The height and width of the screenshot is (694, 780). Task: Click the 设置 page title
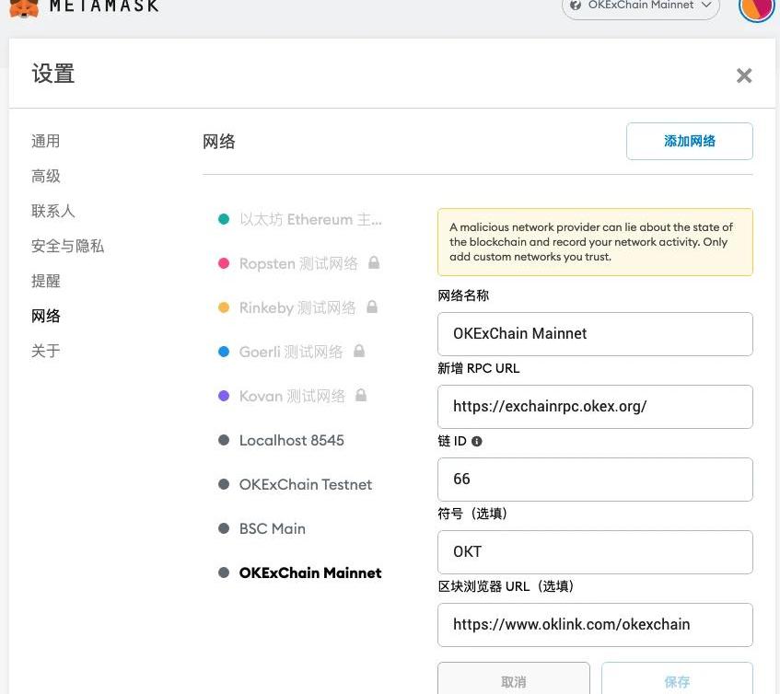coord(53,74)
